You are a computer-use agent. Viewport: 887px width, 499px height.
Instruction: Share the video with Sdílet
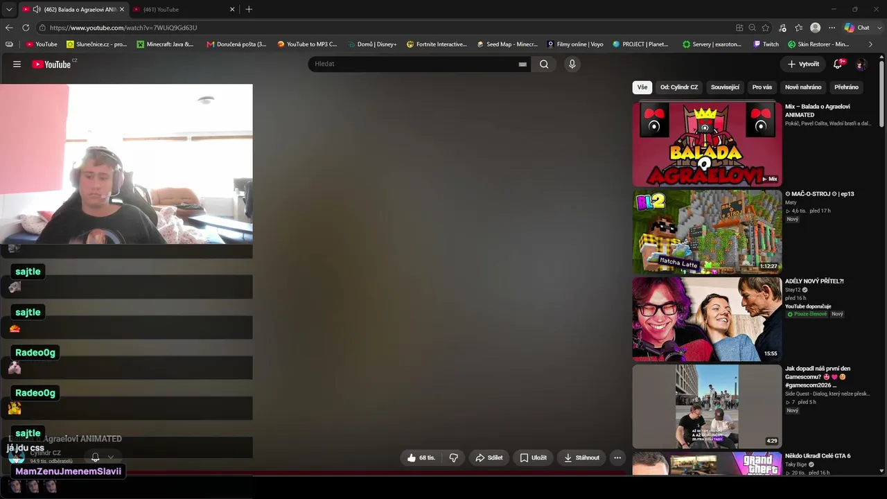coord(489,457)
